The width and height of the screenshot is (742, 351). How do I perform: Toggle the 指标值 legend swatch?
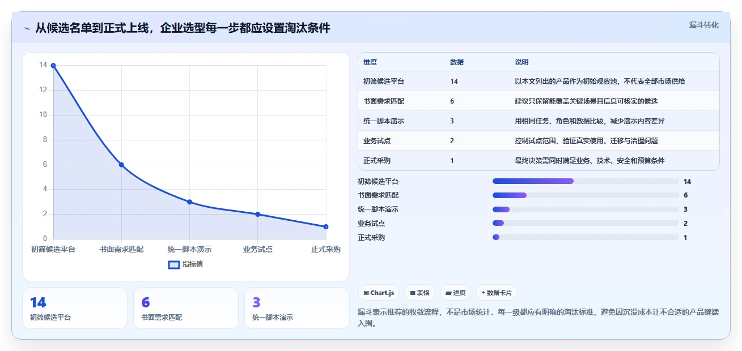174,264
